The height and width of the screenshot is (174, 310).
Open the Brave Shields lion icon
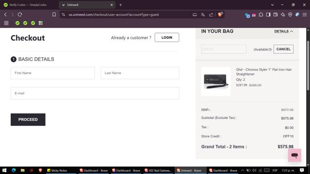tap(220, 14)
